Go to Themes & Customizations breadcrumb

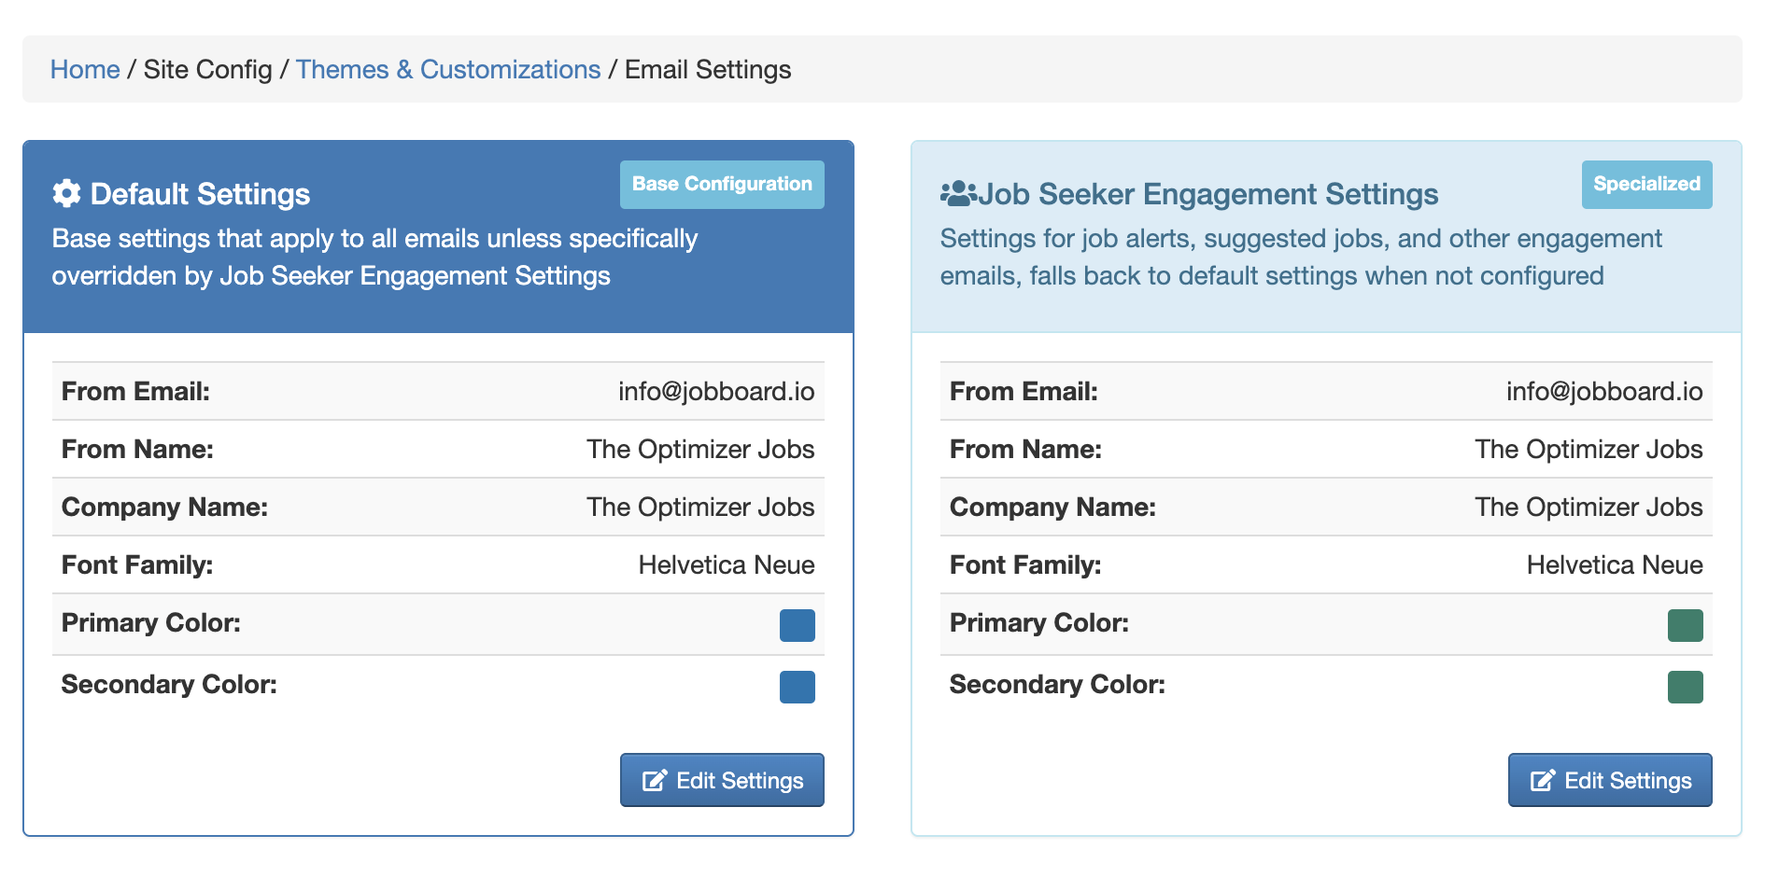[x=448, y=70]
